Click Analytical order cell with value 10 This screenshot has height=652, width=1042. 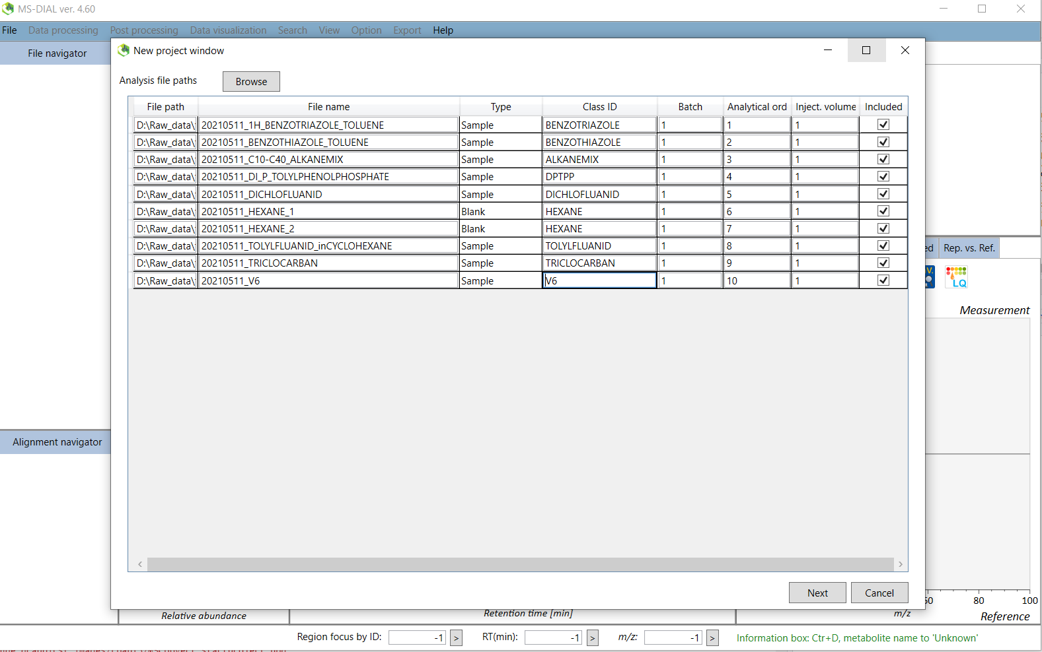(757, 280)
